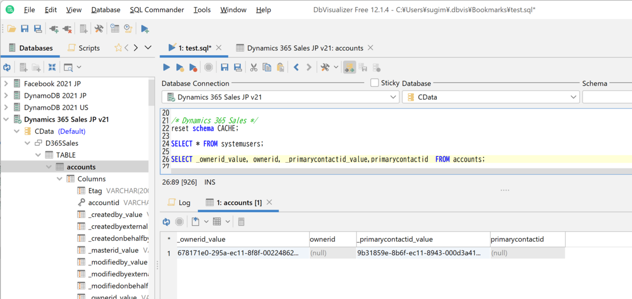Click the Save disk icon in main toolbar
The width and height of the screenshot is (632, 299).
point(24,28)
